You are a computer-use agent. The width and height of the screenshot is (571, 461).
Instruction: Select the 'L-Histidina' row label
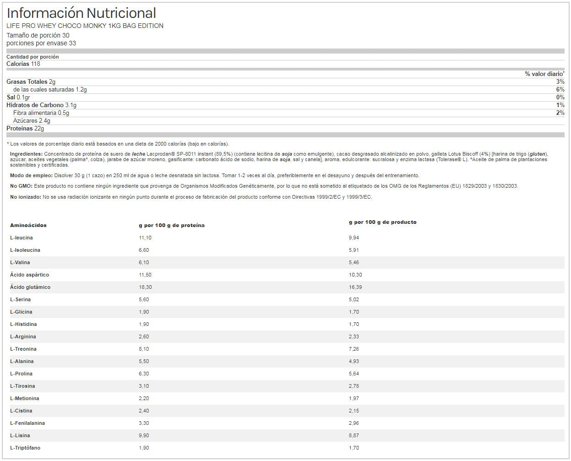23,324
